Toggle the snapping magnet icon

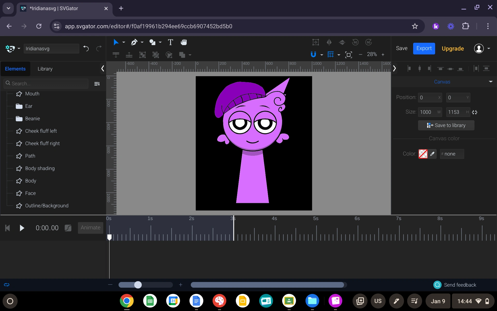click(x=313, y=54)
